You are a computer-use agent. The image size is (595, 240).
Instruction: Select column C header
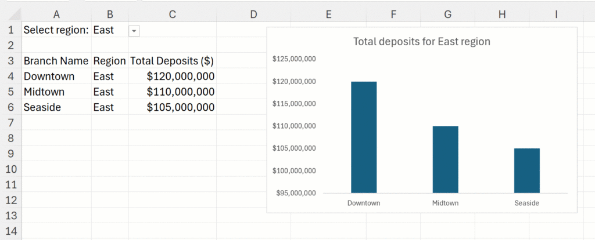tap(172, 14)
